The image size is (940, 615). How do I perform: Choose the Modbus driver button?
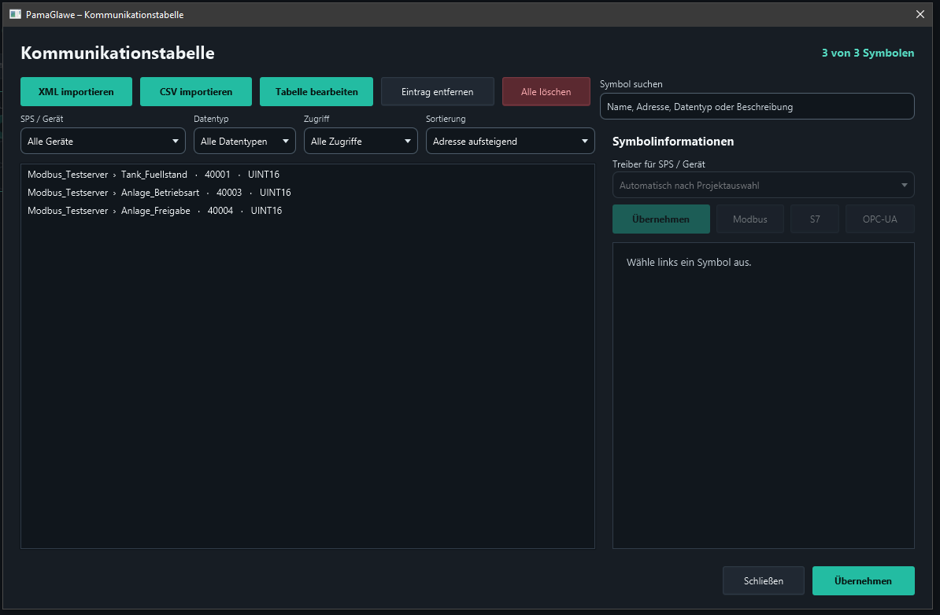[x=750, y=219]
